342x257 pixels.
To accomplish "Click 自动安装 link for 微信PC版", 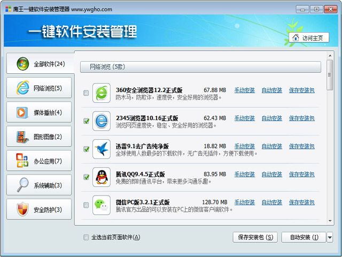I will 272,202.
